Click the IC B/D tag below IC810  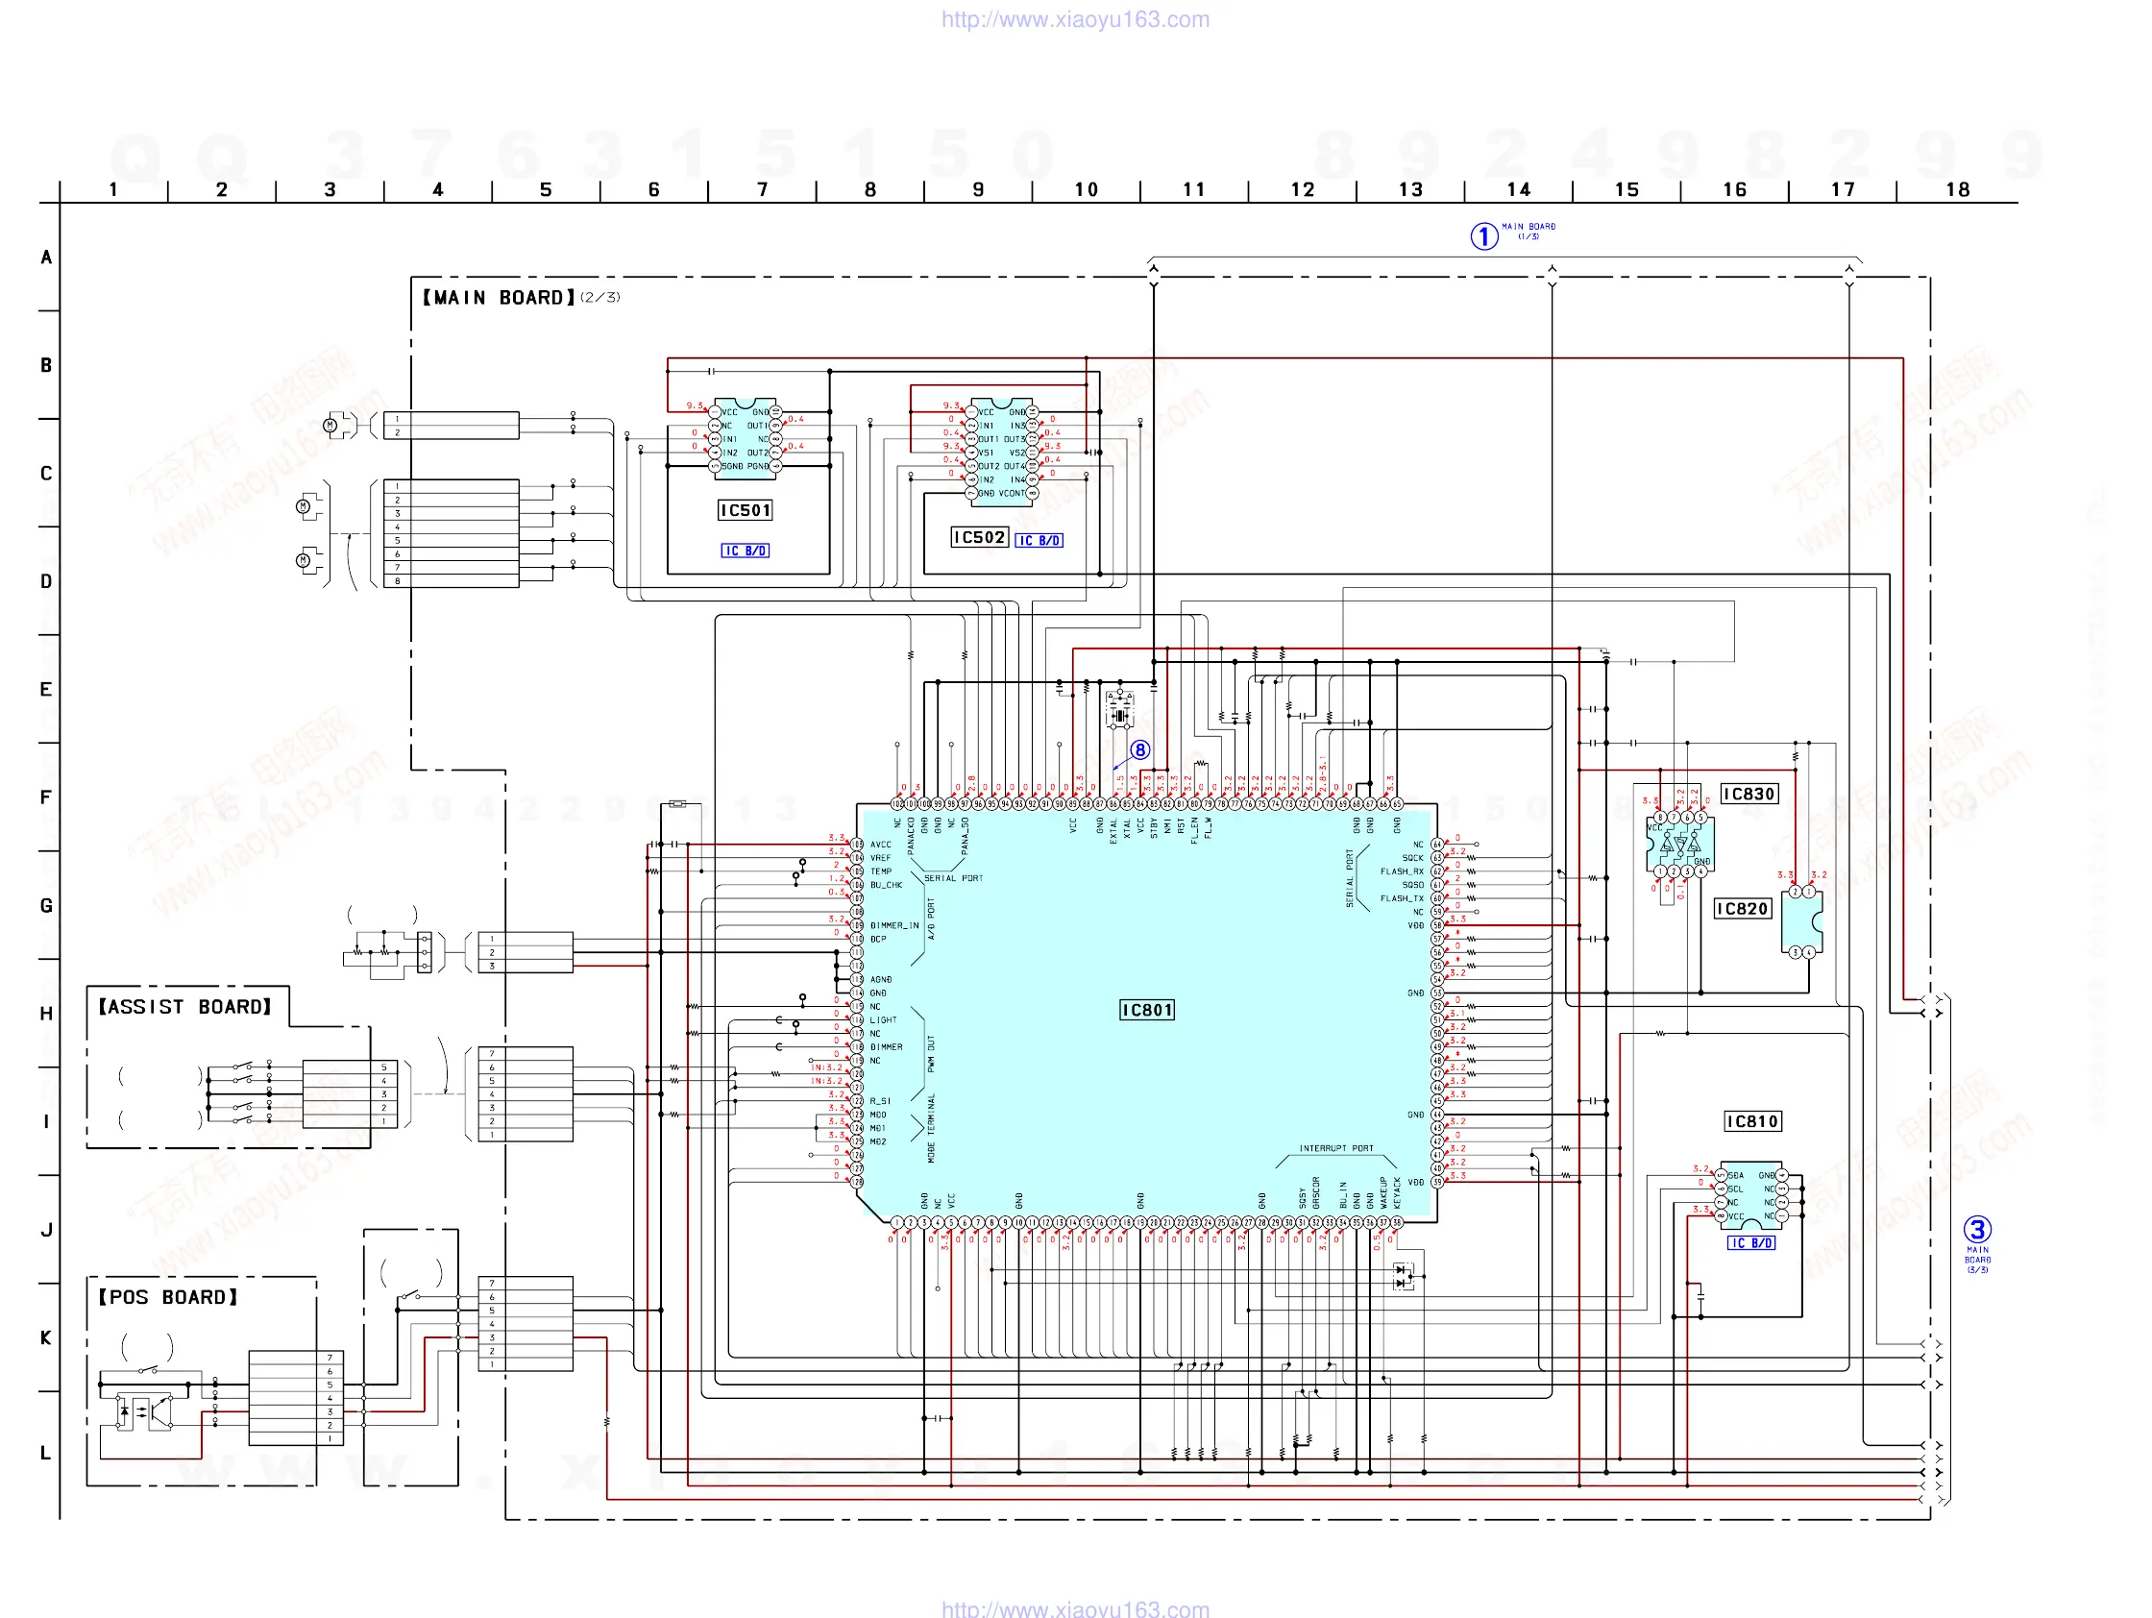click(1751, 1242)
